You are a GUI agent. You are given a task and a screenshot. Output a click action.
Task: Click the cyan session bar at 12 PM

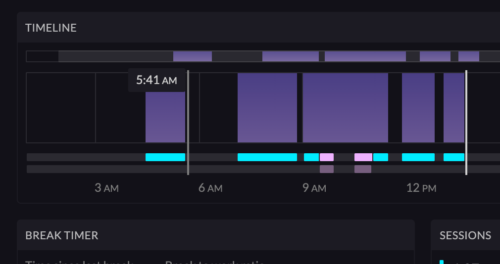click(x=418, y=157)
